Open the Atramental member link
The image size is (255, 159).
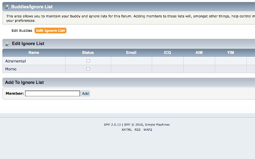point(16,61)
